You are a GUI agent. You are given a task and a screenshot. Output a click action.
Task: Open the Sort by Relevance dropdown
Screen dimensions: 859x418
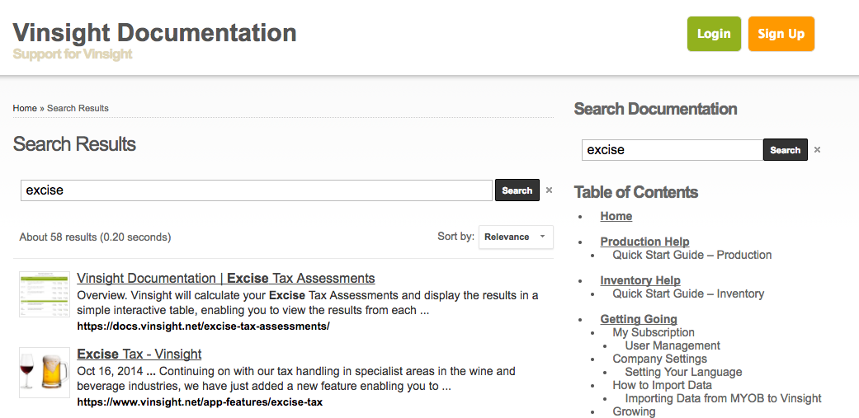pos(516,237)
